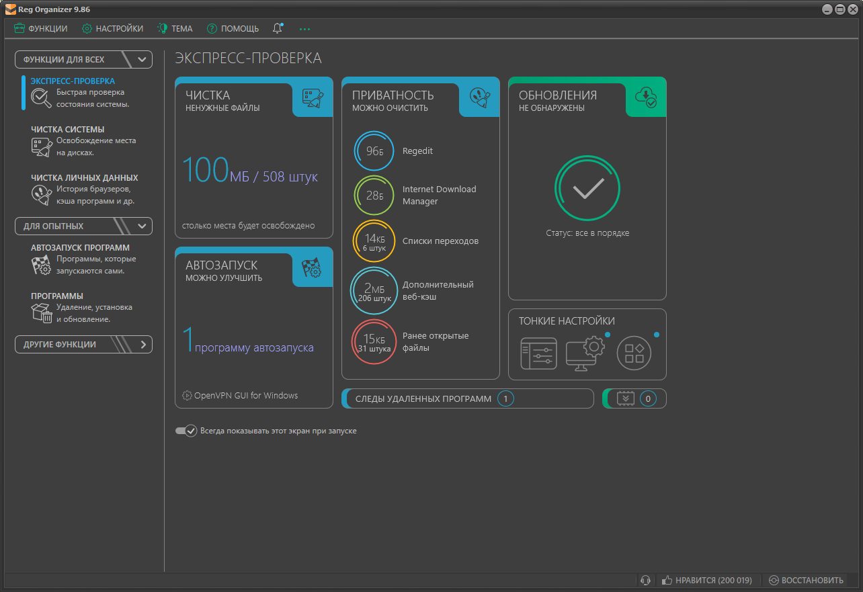
Task: Open the НАСТРОЙКИ menu
Action: (113, 28)
